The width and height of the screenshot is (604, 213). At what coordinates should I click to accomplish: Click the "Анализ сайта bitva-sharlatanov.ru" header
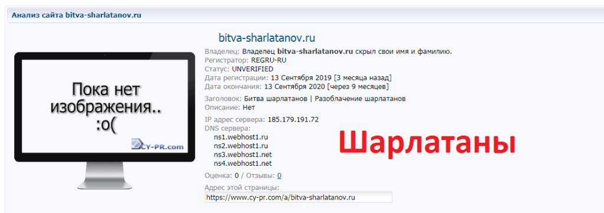point(76,15)
